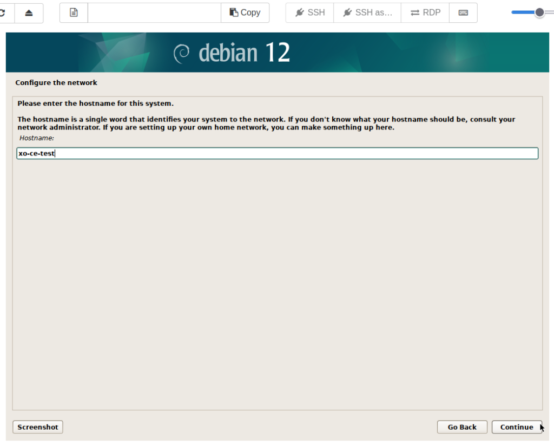Focus the clipboard text box beside Copy
Viewport: 554px width, 446px height.
tap(154, 12)
